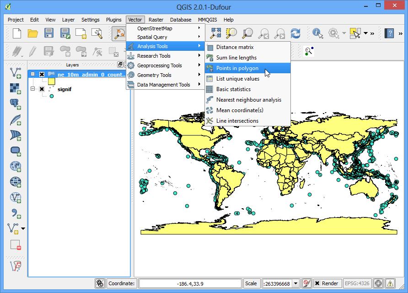The width and height of the screenshot is (408, 293).
Task: Toggle extents display icon beside Coordinate
Action: pos(100,283)
